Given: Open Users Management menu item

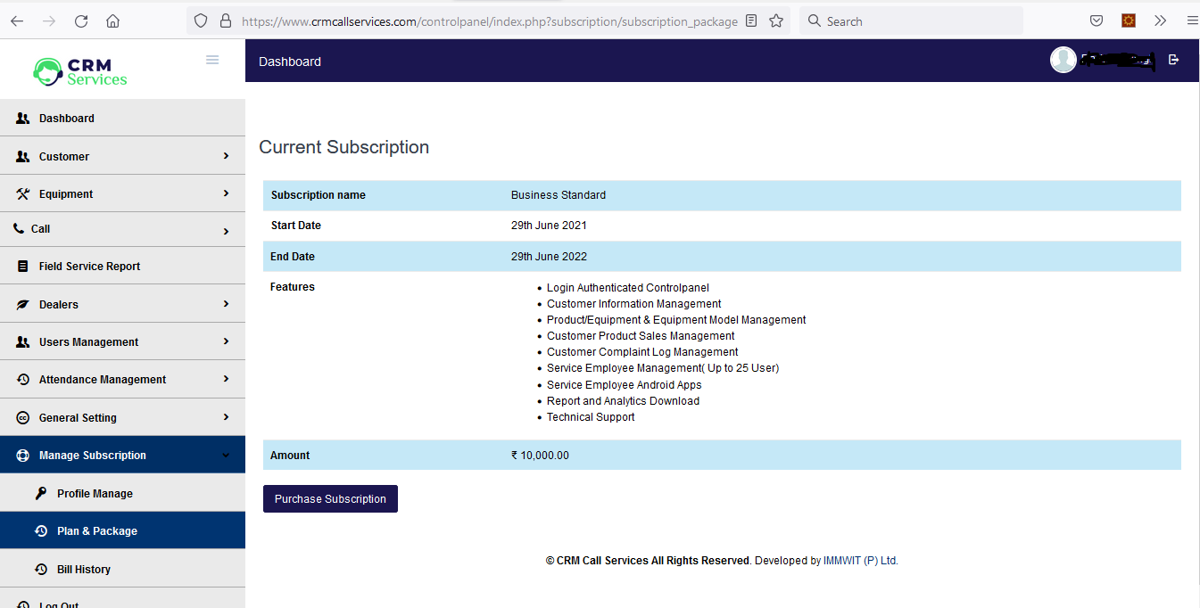Looking at the screenshot, I should coord(122,341).
